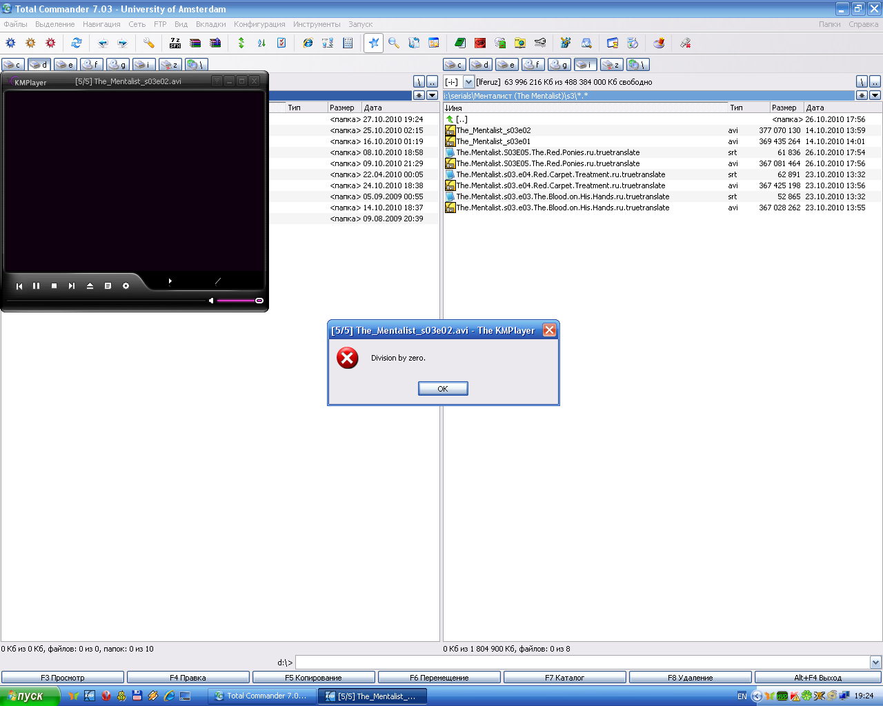Screen dimensions: 883x706
Task: Open command line history dropdown
Action: (x=875, y=663)
